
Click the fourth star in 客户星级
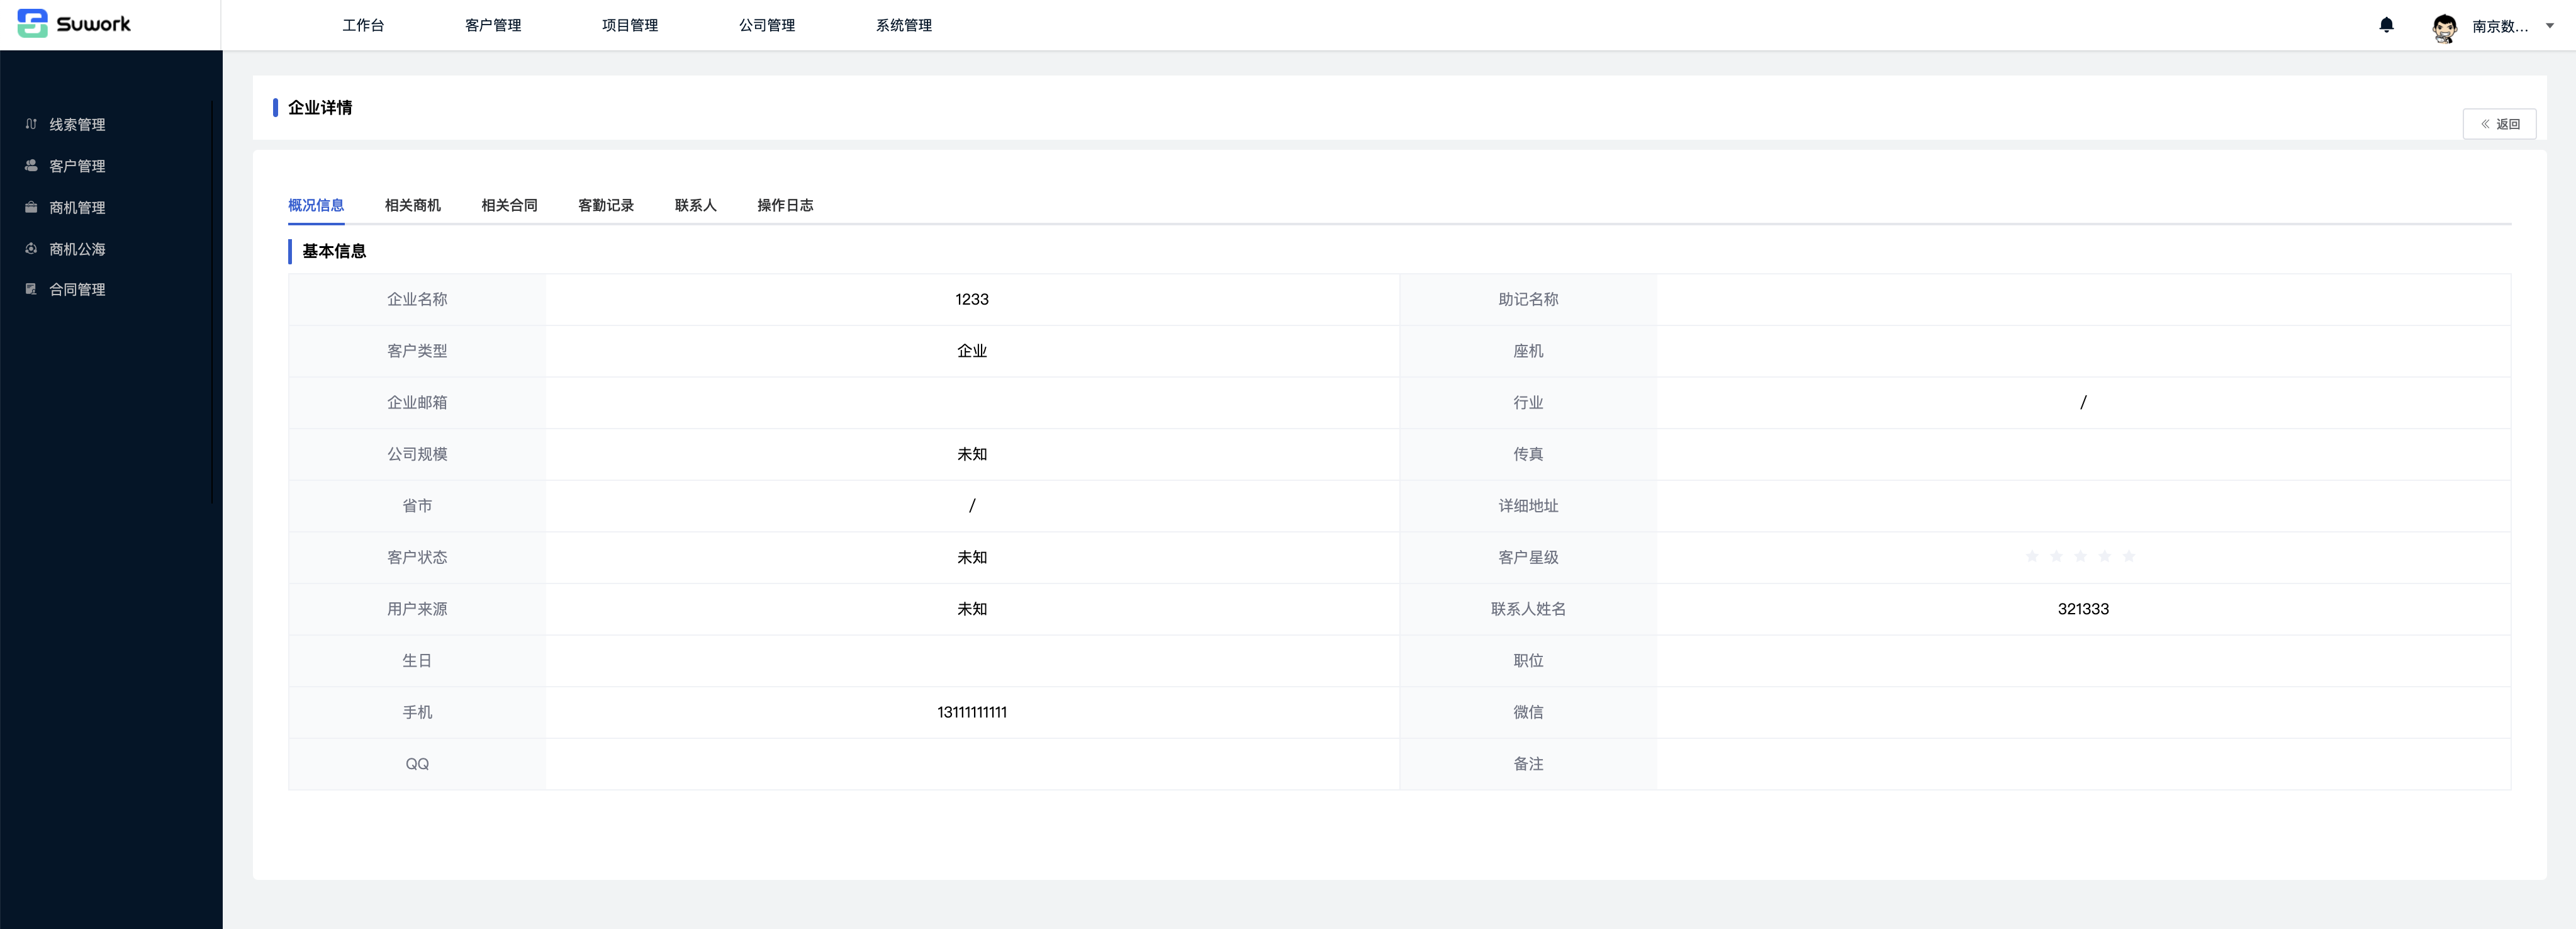click(x=2105, y=556)
